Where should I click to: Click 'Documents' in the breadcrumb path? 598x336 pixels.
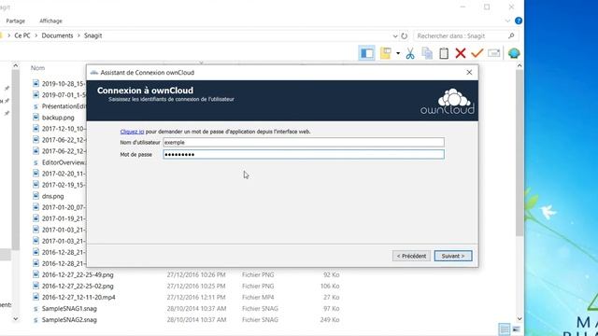click(x=57, y=35)
